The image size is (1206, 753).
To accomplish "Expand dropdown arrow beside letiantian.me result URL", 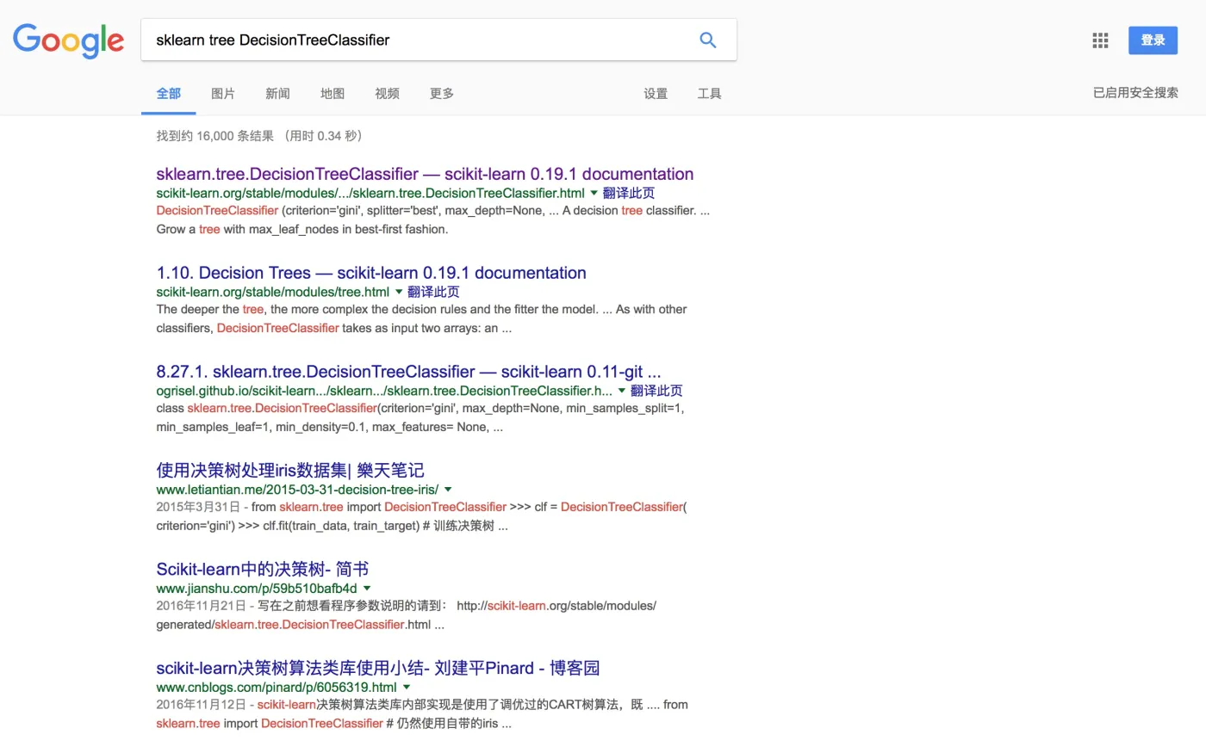I will 448,490.
